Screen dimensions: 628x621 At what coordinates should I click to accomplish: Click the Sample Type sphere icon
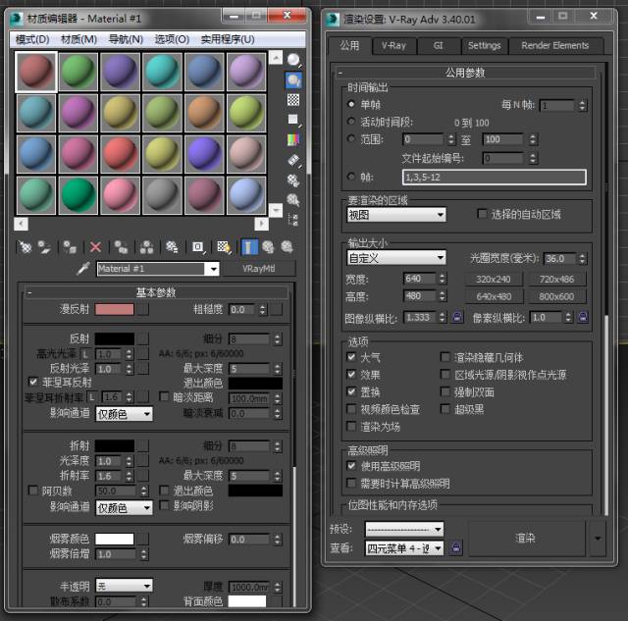pos(293,60)
